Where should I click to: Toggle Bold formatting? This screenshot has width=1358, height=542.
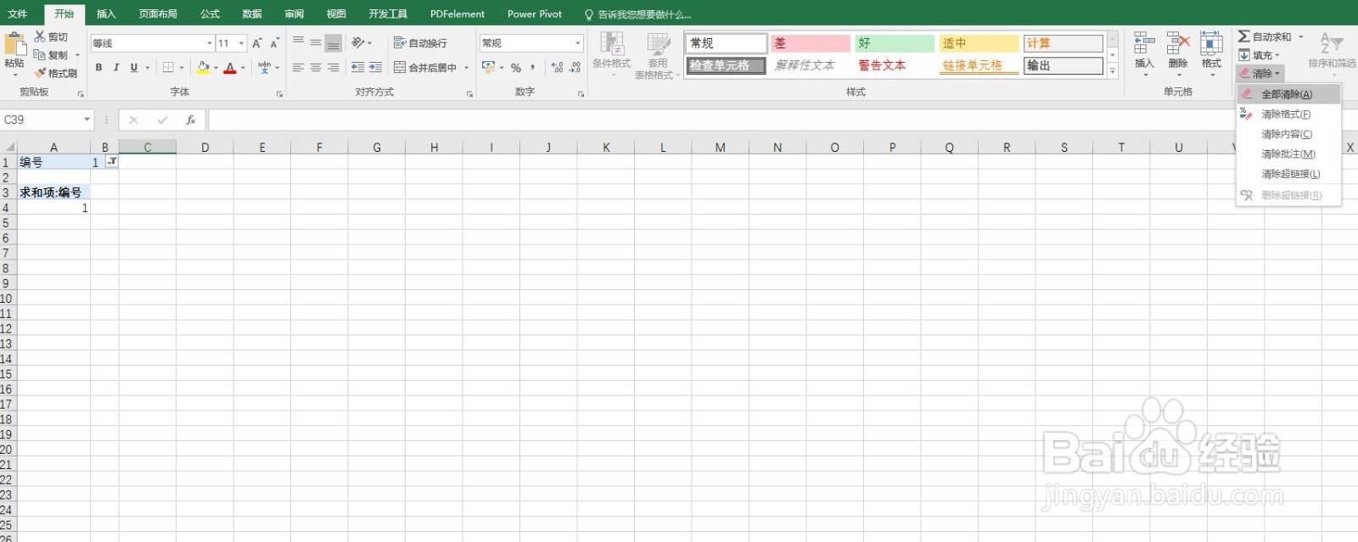tap(98, 67)
